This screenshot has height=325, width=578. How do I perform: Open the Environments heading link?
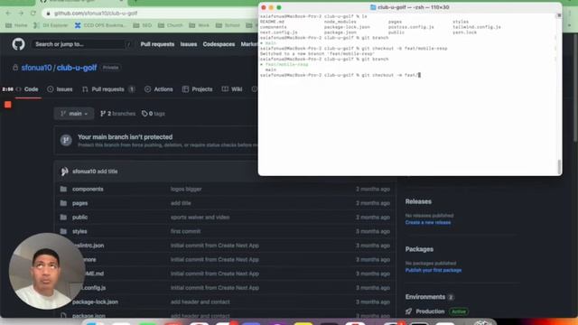425,297
